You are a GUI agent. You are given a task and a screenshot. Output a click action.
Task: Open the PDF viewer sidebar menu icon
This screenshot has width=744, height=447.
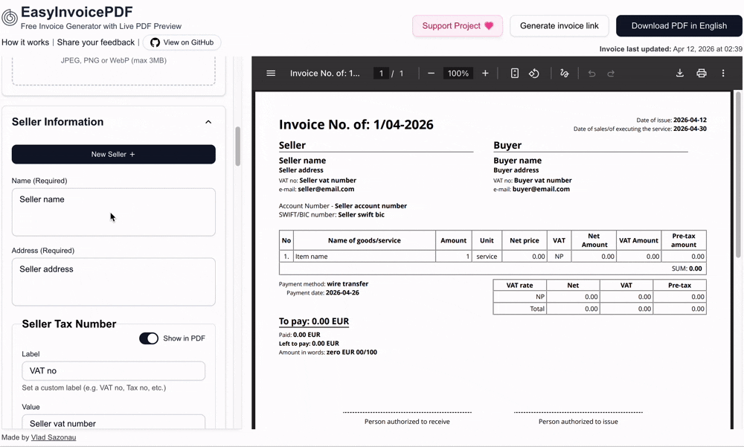[x=271, y=73]
